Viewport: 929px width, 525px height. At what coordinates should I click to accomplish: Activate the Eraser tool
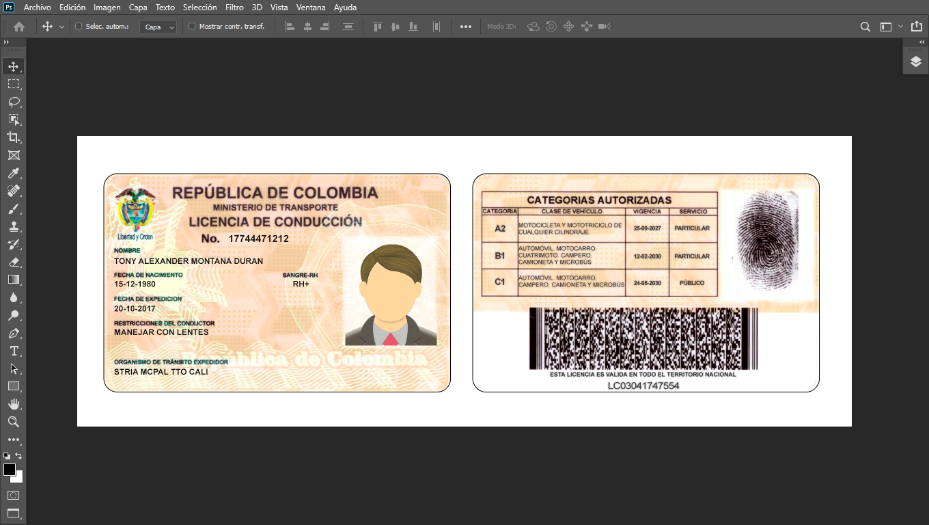(x=14, y=262)
